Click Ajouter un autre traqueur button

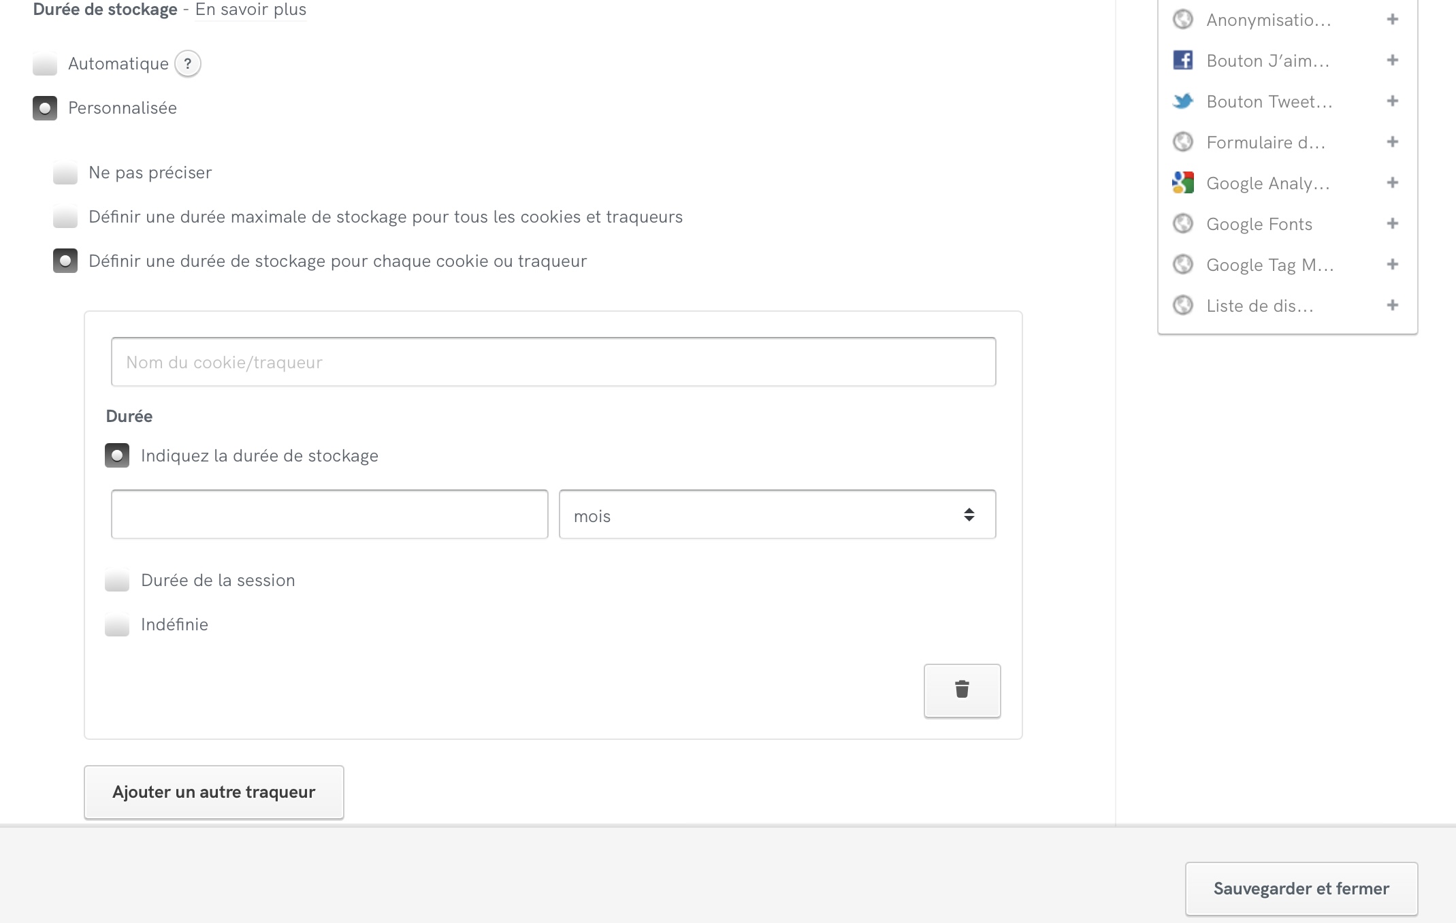point(214,792)
